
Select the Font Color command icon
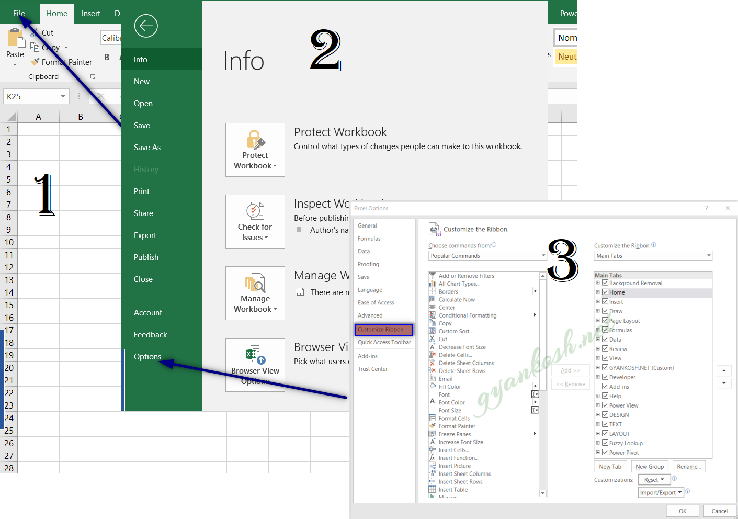[x=432, y=402]
